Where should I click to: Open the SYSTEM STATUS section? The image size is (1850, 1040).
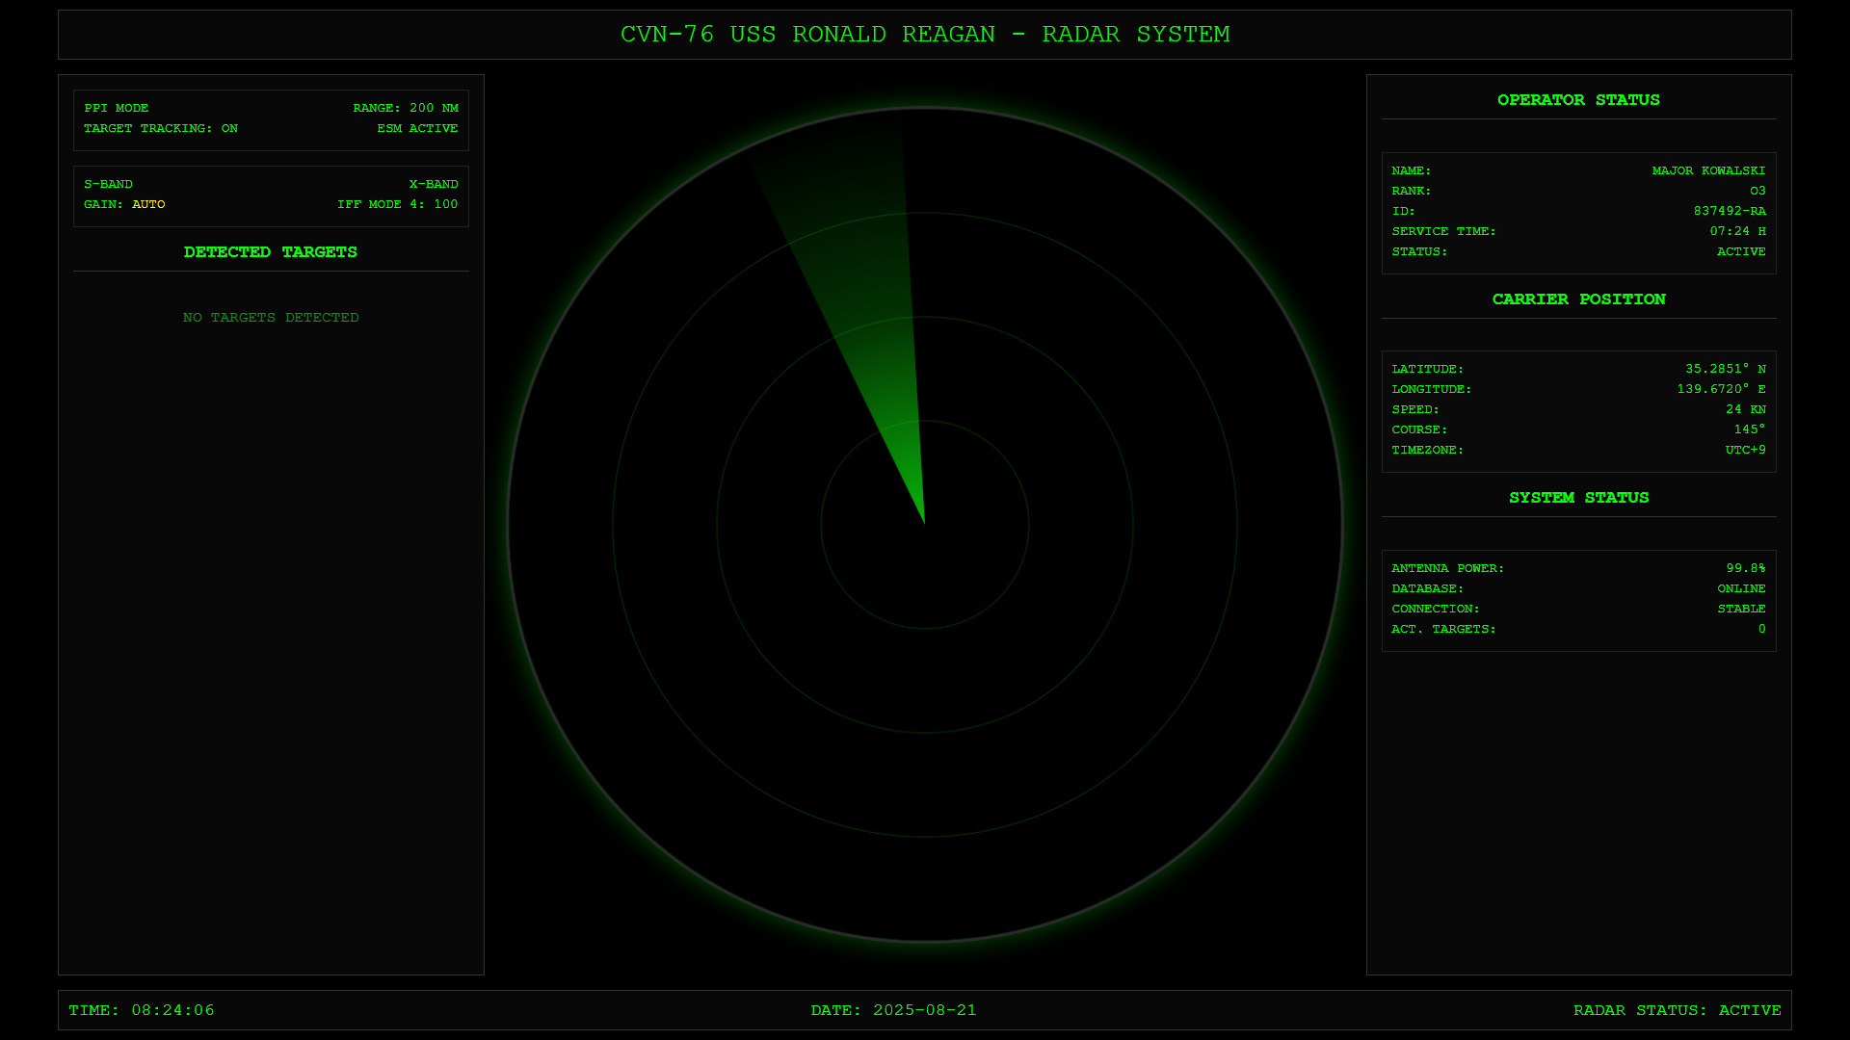pyautogui.click(x=1578, y=498)
